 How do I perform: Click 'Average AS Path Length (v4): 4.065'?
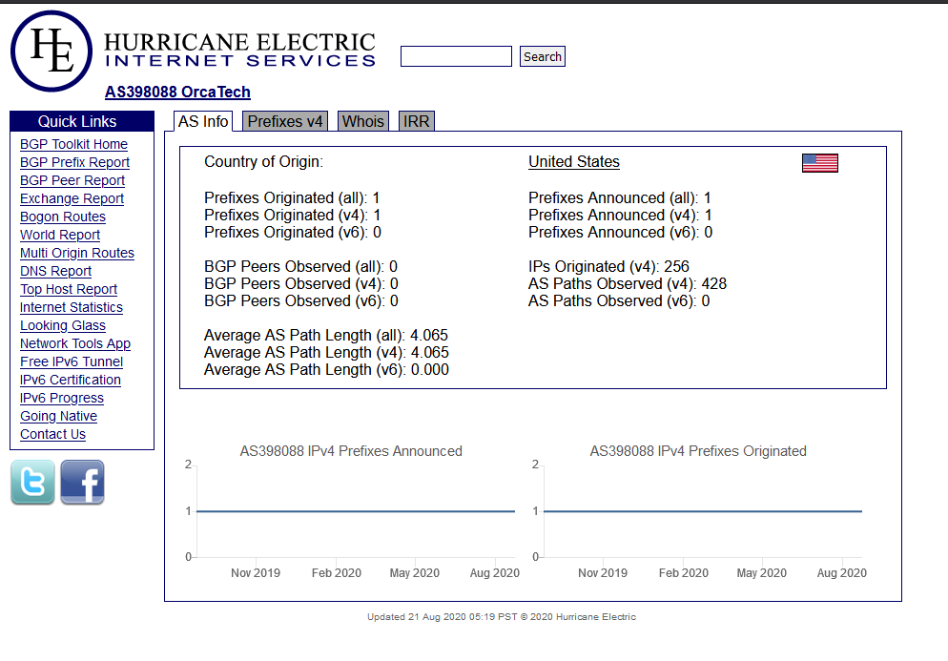pyautogui.click(x=326, y=352)
